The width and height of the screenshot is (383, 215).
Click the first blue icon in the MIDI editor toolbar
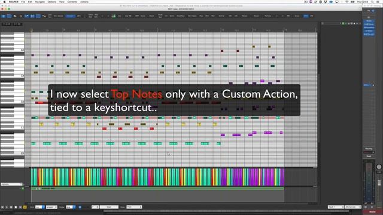4,16
